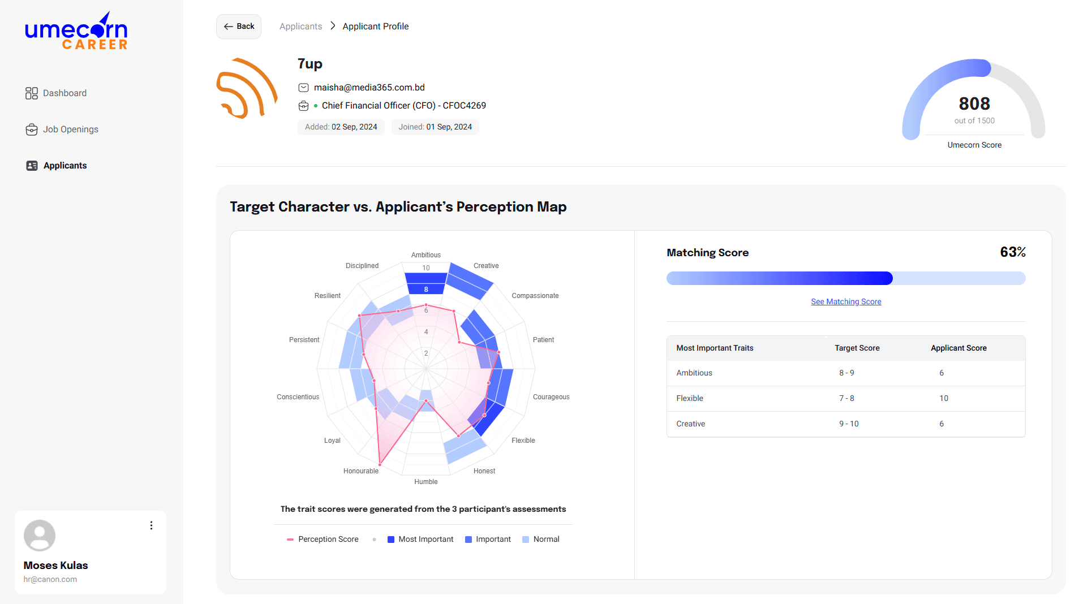Click the Umecorn Career logo
Image resolution: width=1079 pixels, height=604 pixels.
[x=76, y=32]
